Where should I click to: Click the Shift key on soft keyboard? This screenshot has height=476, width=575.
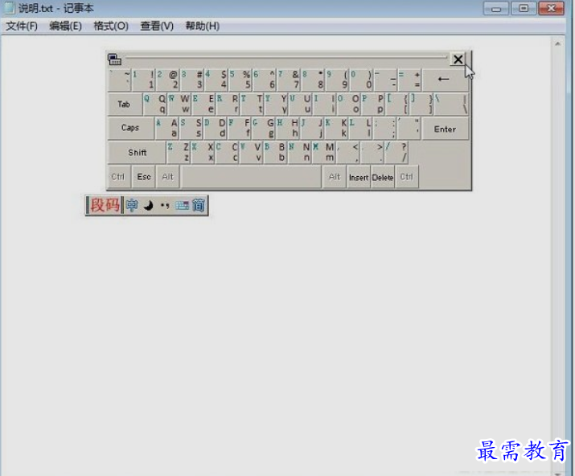click(138, 153)
